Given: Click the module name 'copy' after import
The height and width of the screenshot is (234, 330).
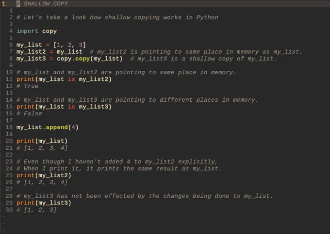Looking at the screenshot, I should pyautogui.click(x=49, y=31).
